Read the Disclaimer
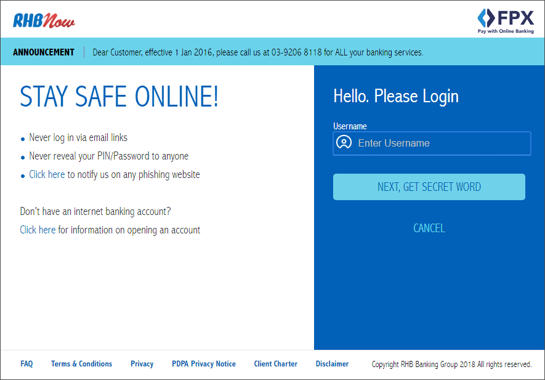This screenshot has width=545, height=380. click(x=332, y=363)
